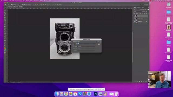Click the lock icon on Background layer
The height and width of the screenshot is (97, 173).
[x=147, y=22]
